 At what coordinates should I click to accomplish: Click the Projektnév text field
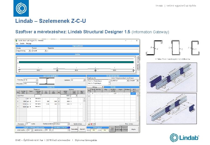(x=93, y=51)
